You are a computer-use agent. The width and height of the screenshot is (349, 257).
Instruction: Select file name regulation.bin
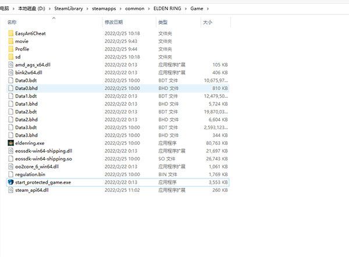coord(30,174)
